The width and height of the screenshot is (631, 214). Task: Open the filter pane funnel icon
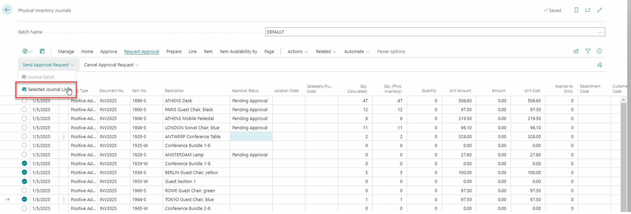[588, 51]
